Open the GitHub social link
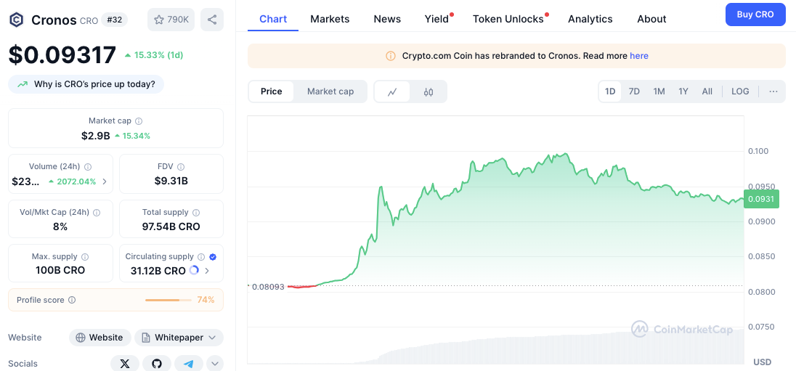The height and width of the screenshot is (371, 796). click(157, 364)
